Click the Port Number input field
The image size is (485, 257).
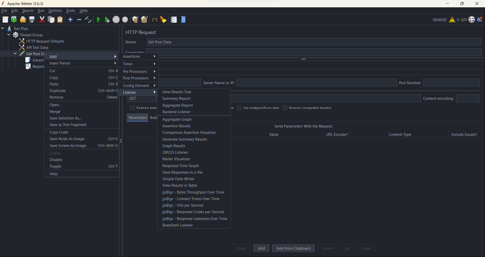(451, 82)
